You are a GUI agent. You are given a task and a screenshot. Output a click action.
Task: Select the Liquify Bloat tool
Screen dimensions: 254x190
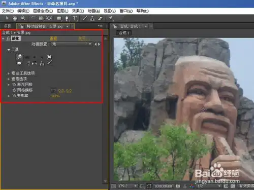[x=19, y=63]
